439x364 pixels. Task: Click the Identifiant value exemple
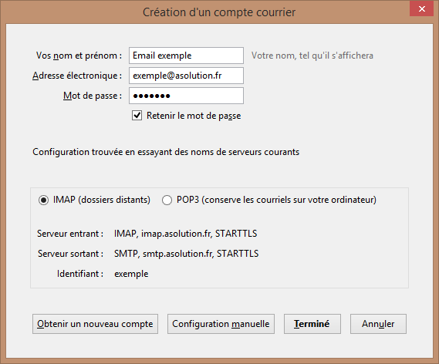pos(131,274)
